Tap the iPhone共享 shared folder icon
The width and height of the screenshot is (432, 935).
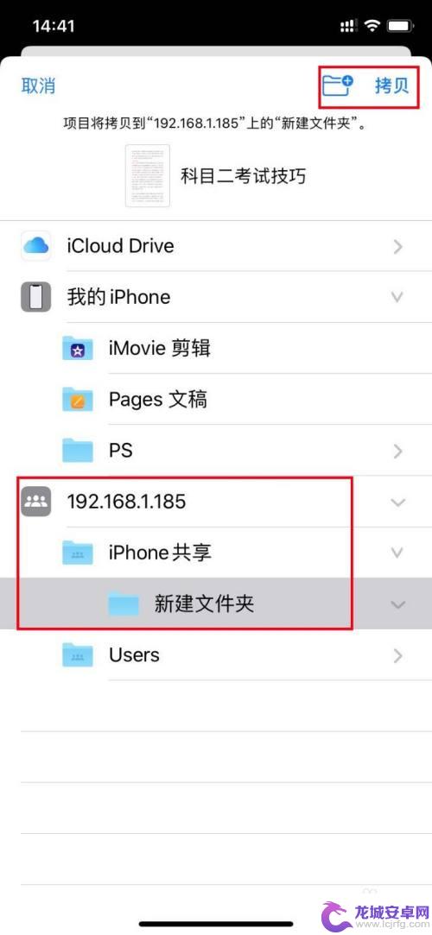click(x=78, y=553)
